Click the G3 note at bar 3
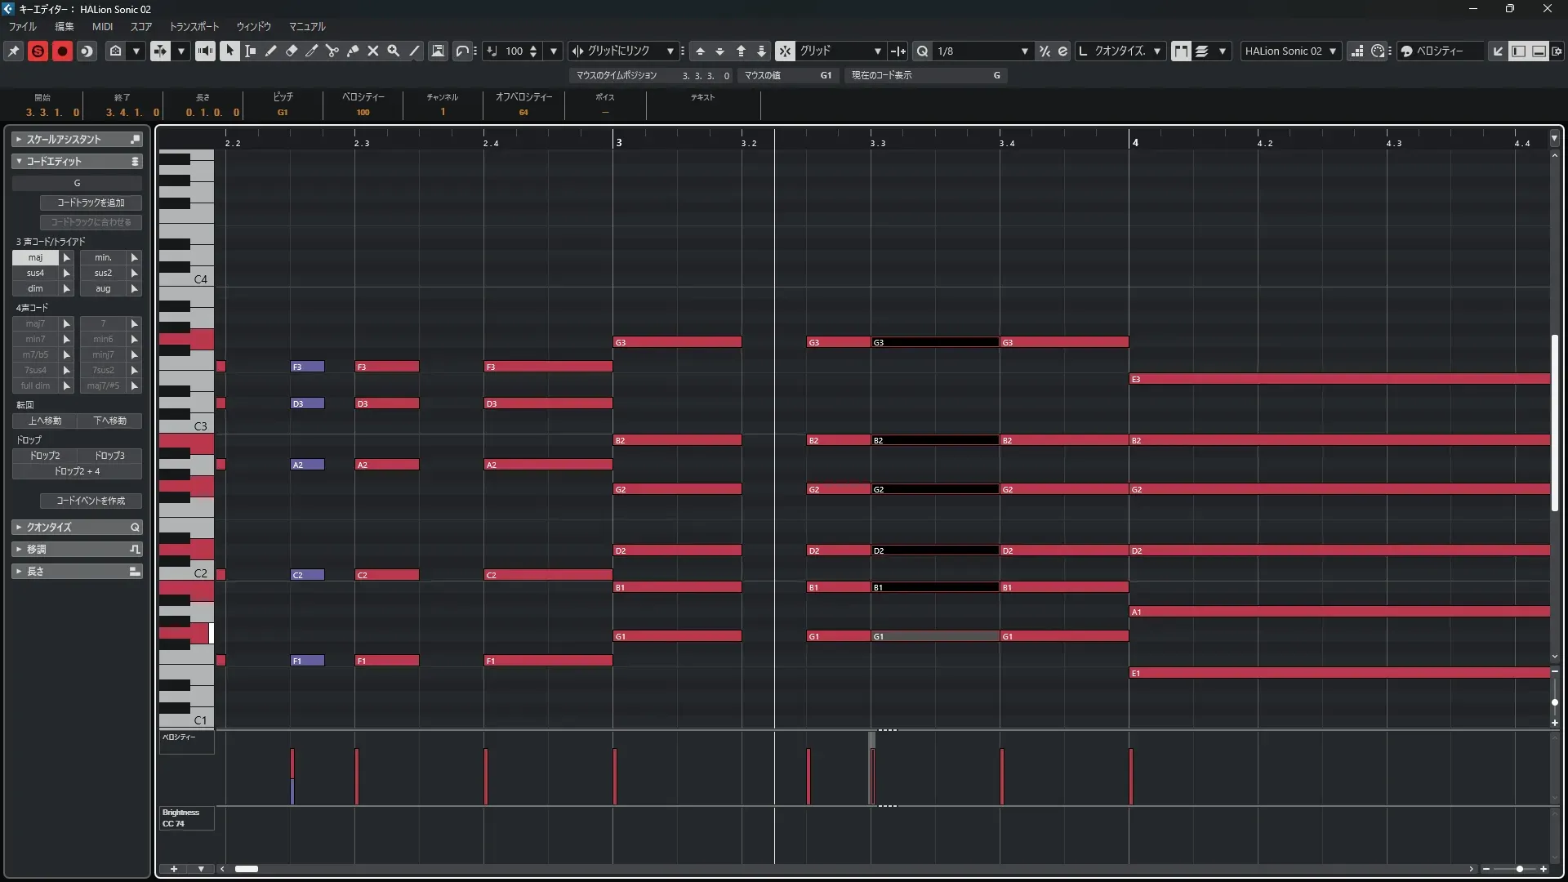 click(677, 342)
